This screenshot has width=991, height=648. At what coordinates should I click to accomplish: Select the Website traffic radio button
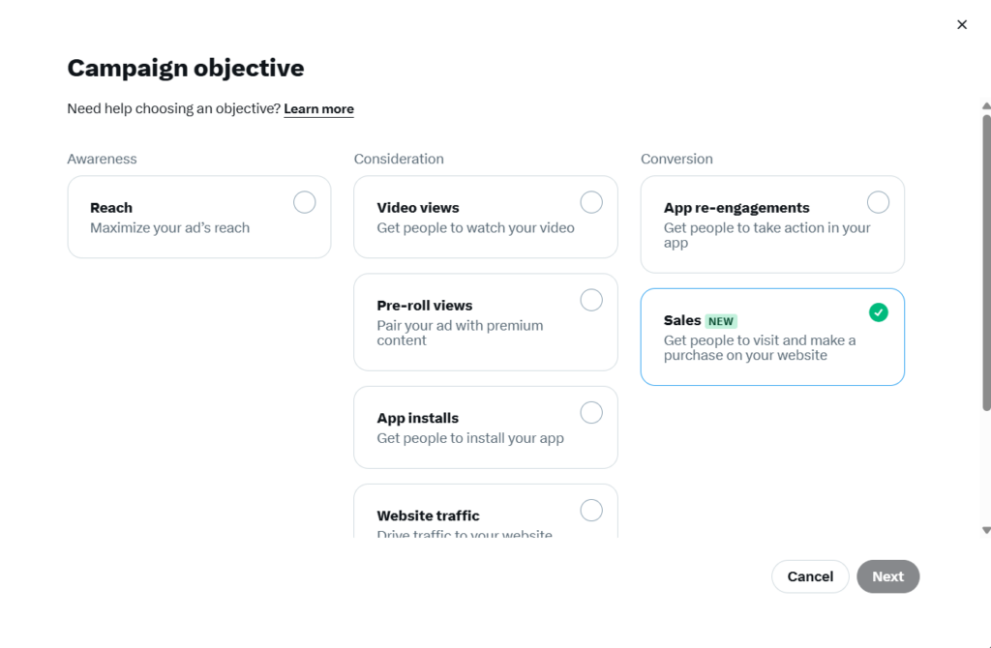591,510
